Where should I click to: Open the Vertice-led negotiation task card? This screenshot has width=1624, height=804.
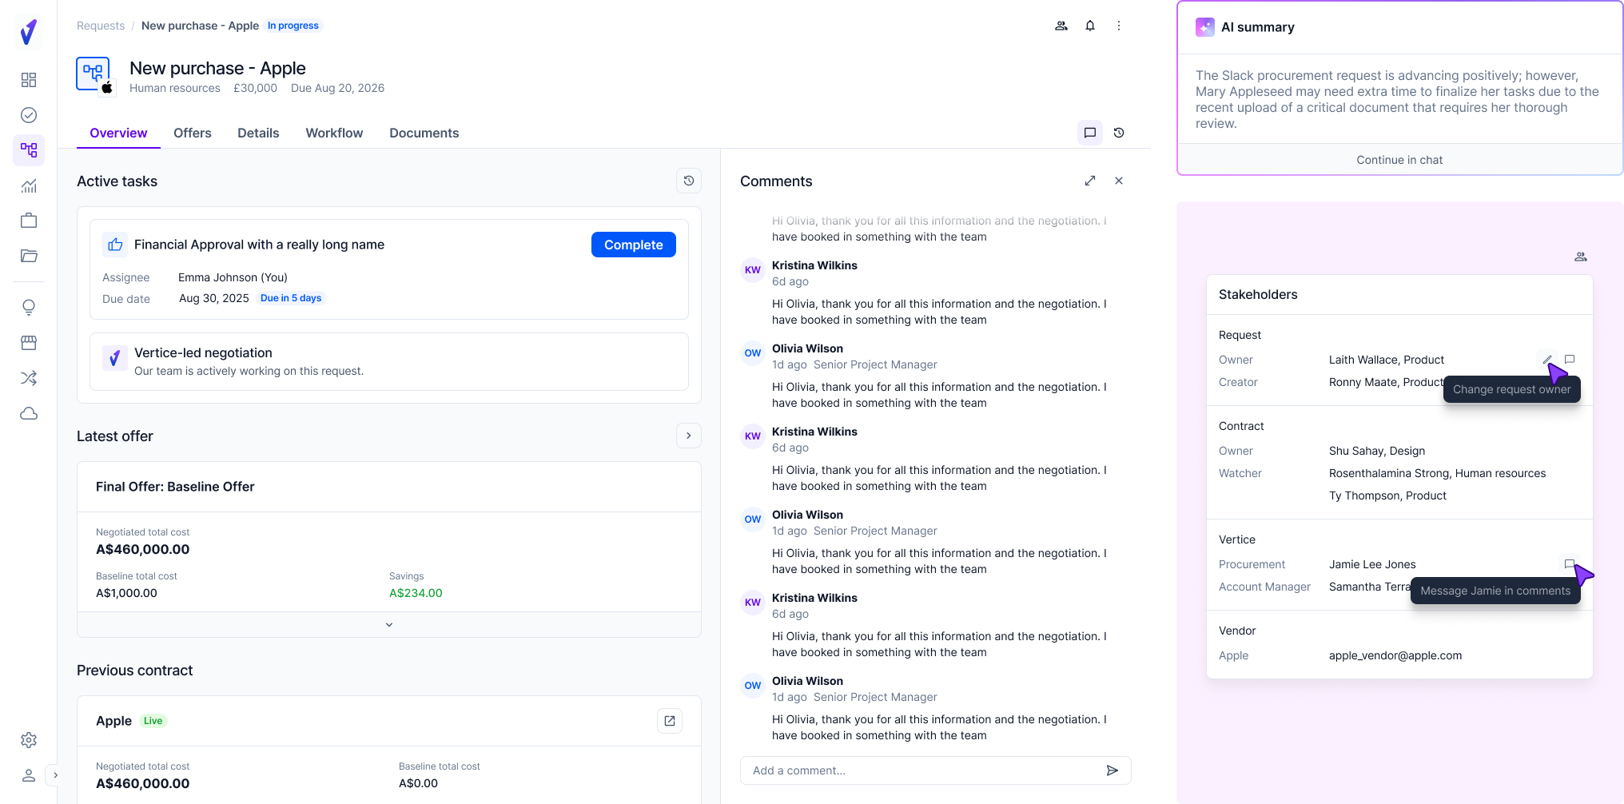389,361
